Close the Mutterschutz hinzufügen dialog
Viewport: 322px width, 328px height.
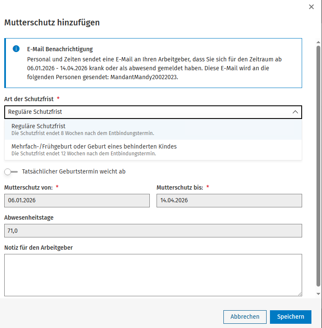click(311, 7)
